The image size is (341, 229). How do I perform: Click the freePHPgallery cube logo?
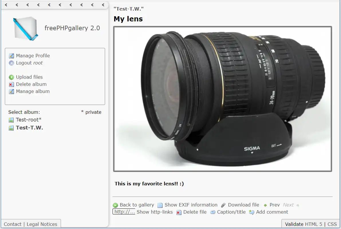[x=26, y=29]
